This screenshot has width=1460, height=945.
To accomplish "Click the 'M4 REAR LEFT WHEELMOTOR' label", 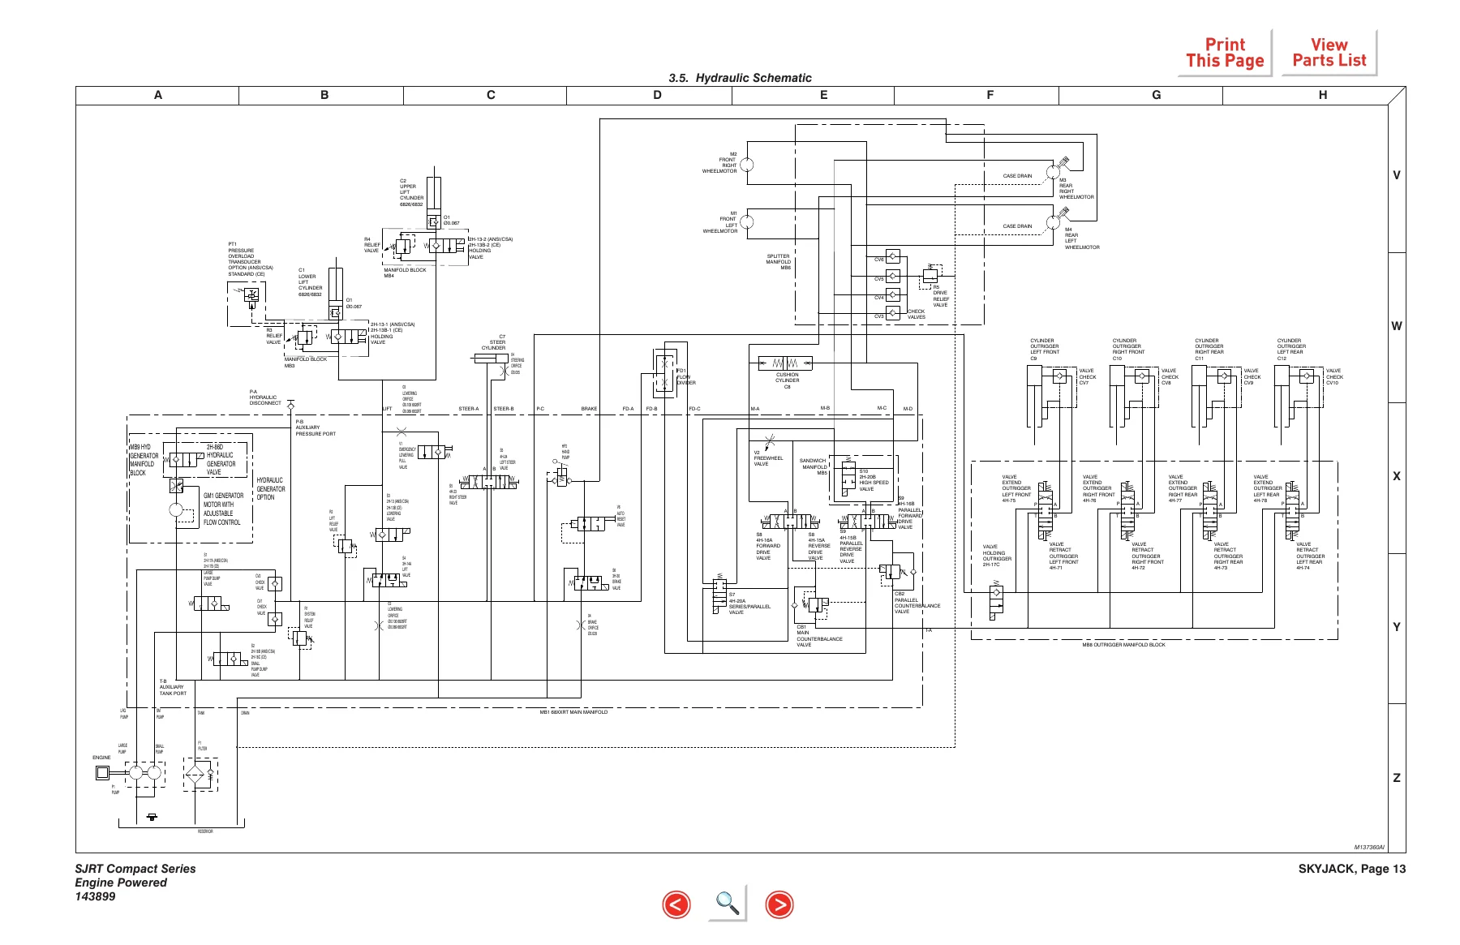I will click(1082, 238).
